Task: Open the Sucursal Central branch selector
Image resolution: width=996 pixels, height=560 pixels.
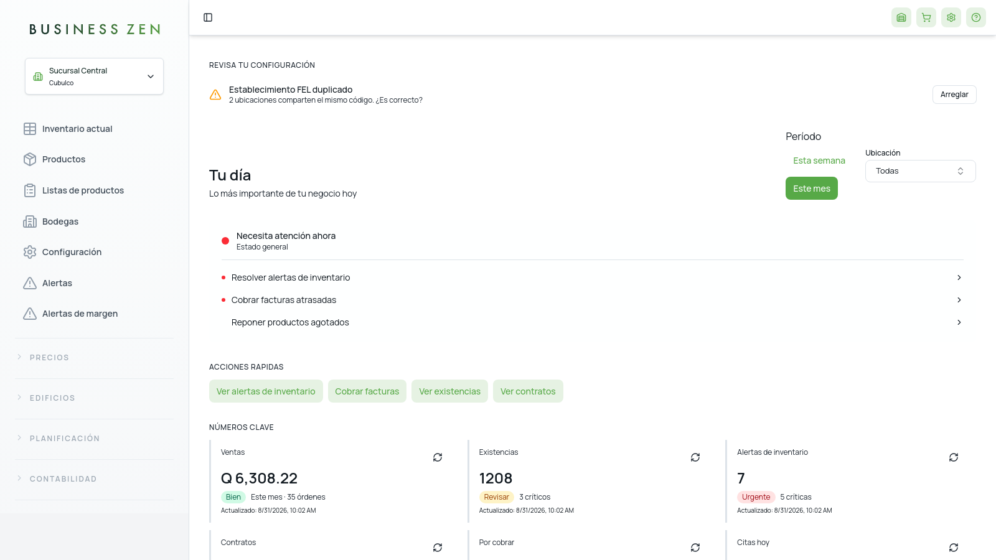Action: click(94, 77)
